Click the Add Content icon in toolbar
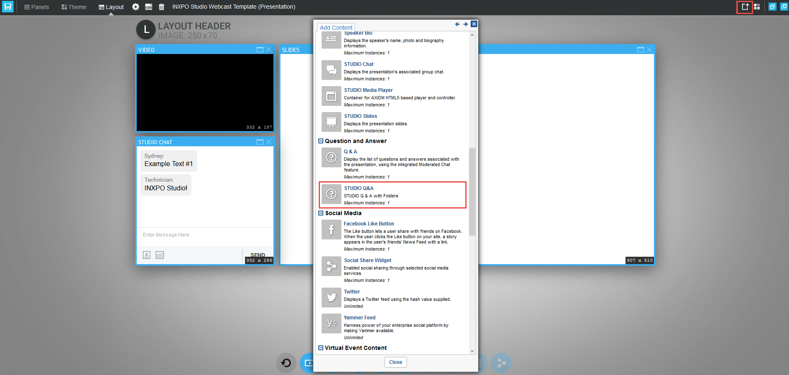 (x=745, y=7)
